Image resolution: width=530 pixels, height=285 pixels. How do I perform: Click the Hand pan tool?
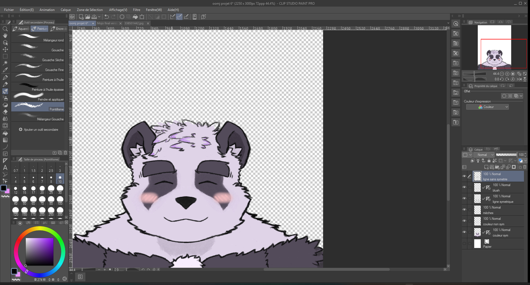[x=5, y=36]
